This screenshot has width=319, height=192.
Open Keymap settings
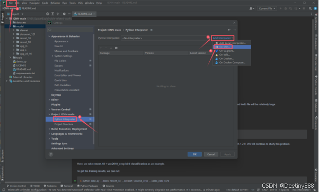56,95
